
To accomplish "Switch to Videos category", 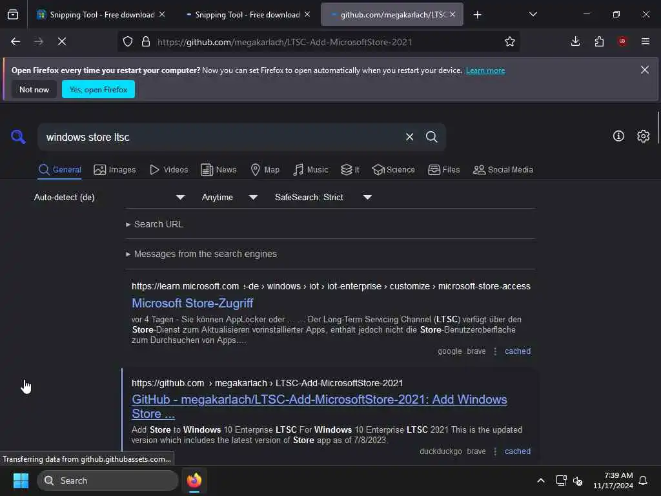I will click(x=168, y=170).
